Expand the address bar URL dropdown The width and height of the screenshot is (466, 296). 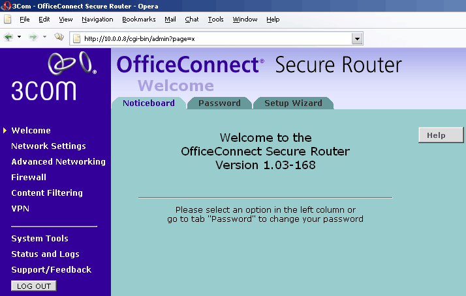tap(356, 38)
